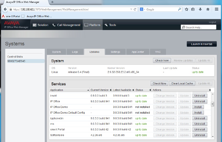
Task: Open the VNC tab
Action: [158, 52]
